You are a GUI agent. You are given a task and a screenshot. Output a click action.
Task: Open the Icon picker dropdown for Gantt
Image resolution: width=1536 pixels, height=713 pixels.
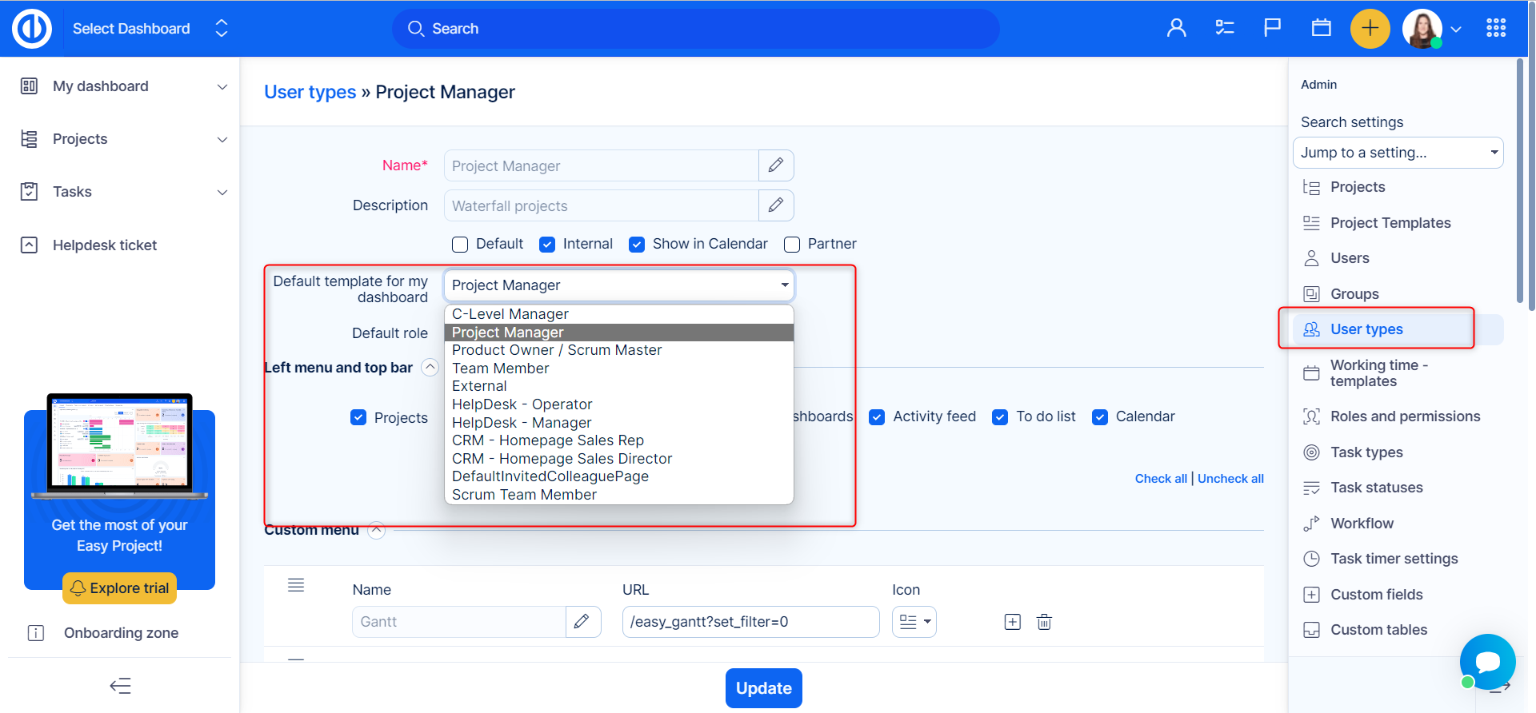(x=914, y=622)
